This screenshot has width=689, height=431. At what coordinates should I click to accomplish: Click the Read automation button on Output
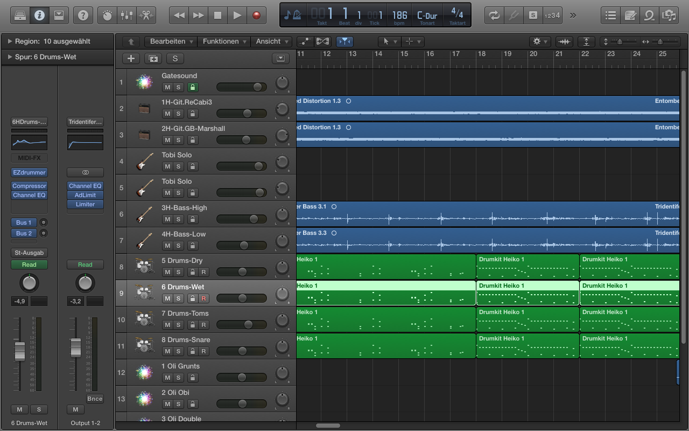pos(85,265)
